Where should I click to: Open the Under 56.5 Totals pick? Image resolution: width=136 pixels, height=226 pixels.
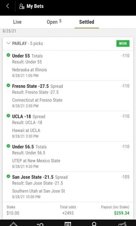click(29, 147)
